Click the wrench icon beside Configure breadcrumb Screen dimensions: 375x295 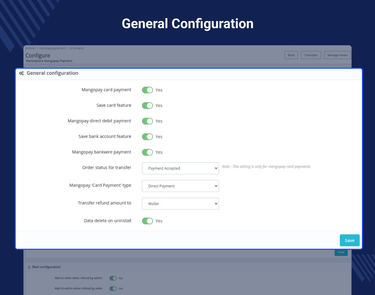71,48
